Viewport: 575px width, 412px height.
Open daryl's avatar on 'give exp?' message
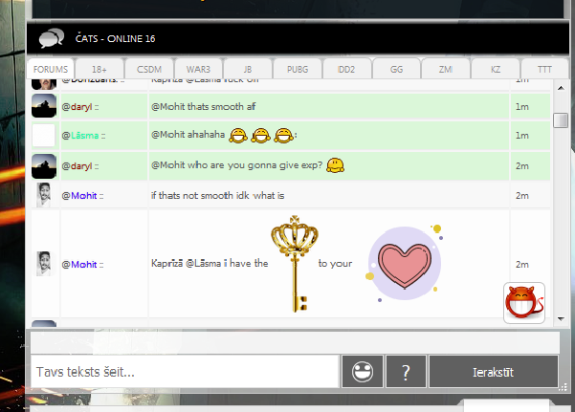click(x=44, y=166)
